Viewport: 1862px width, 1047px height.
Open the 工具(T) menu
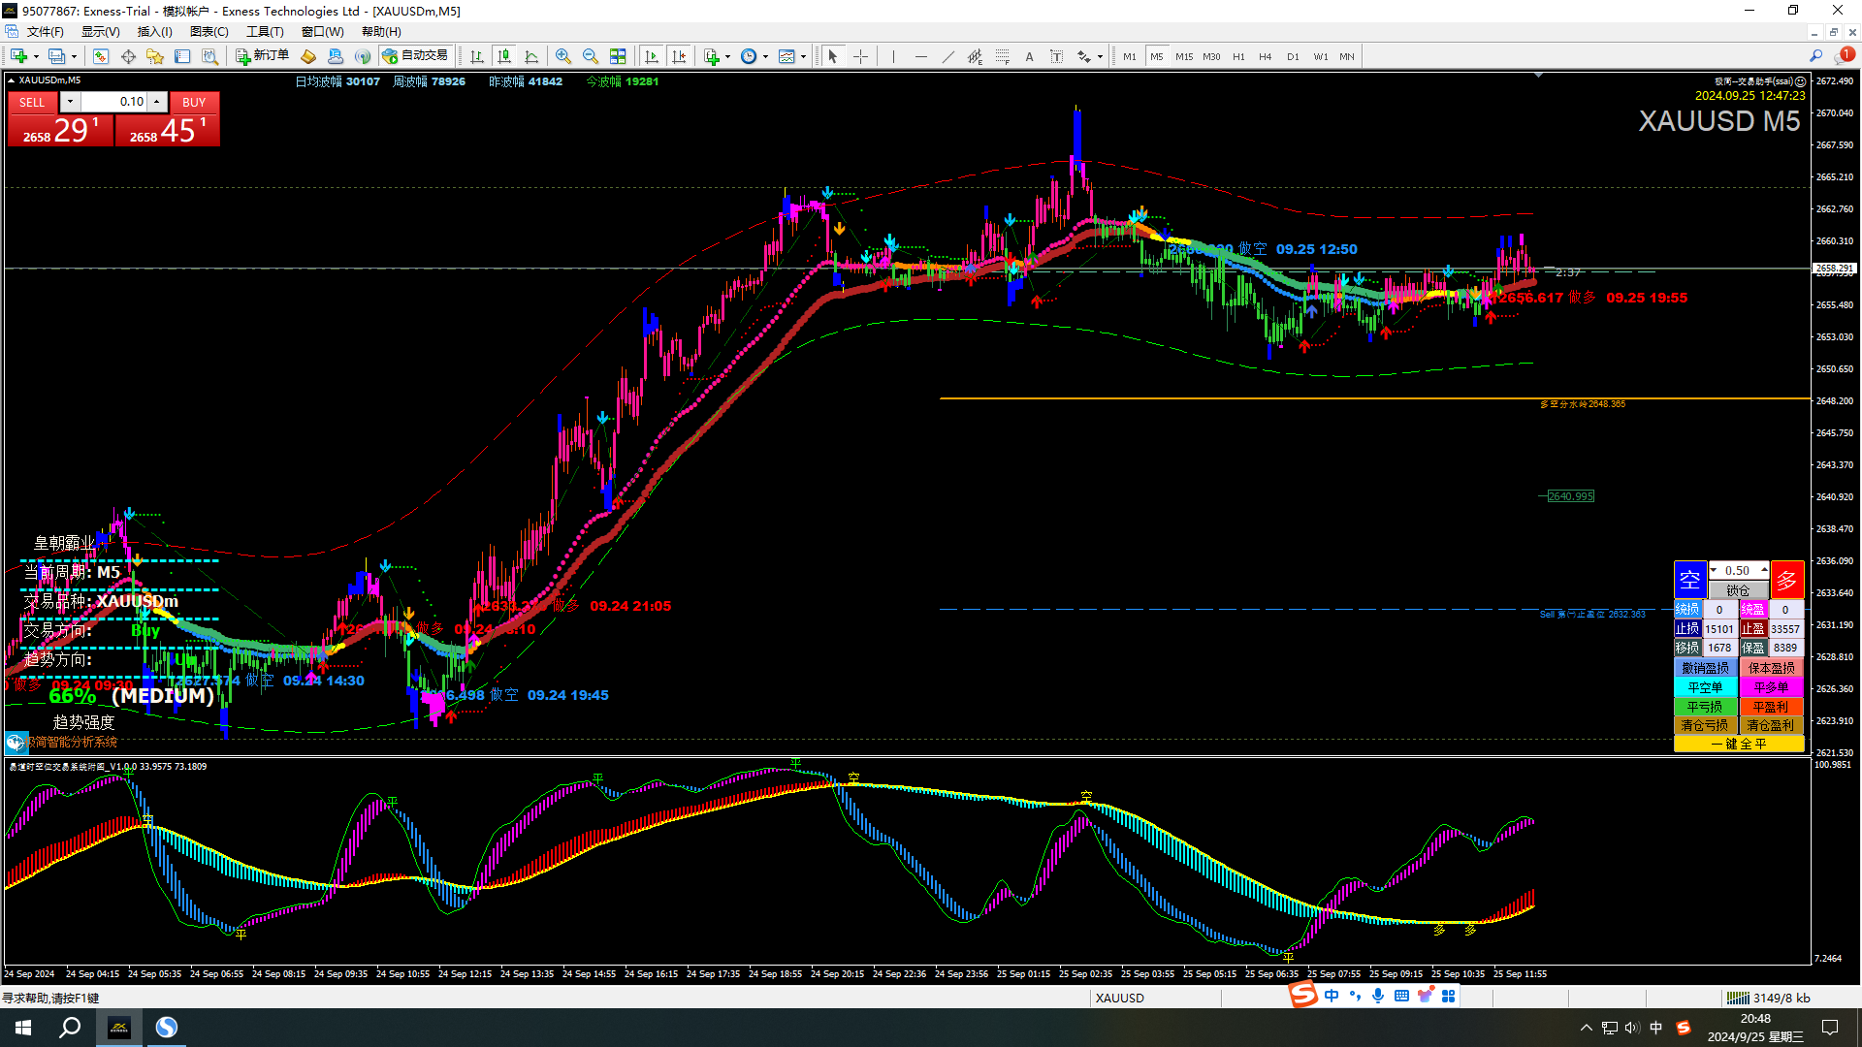click(x=265, y=32)
